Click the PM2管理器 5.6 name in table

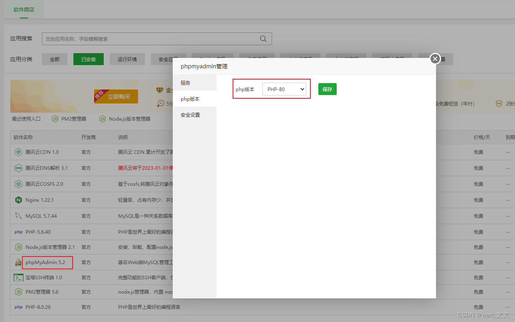pyautogui.click(x=42, y=292)
